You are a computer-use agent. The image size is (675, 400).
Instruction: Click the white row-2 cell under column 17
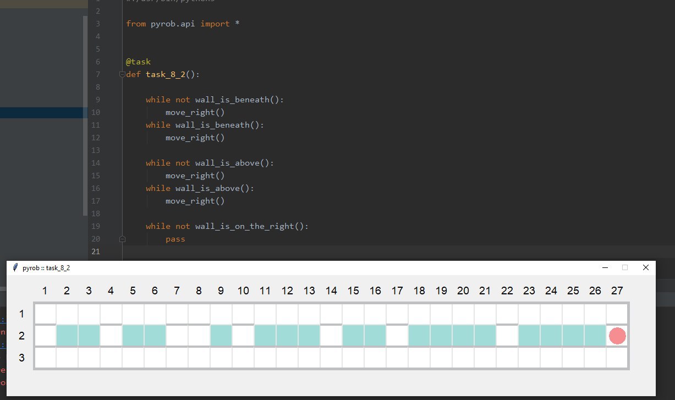pos(397,336)
